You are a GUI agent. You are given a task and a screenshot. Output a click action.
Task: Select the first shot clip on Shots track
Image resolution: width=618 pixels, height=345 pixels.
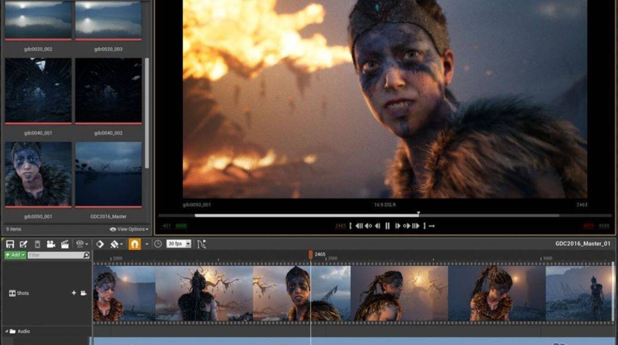124,293
